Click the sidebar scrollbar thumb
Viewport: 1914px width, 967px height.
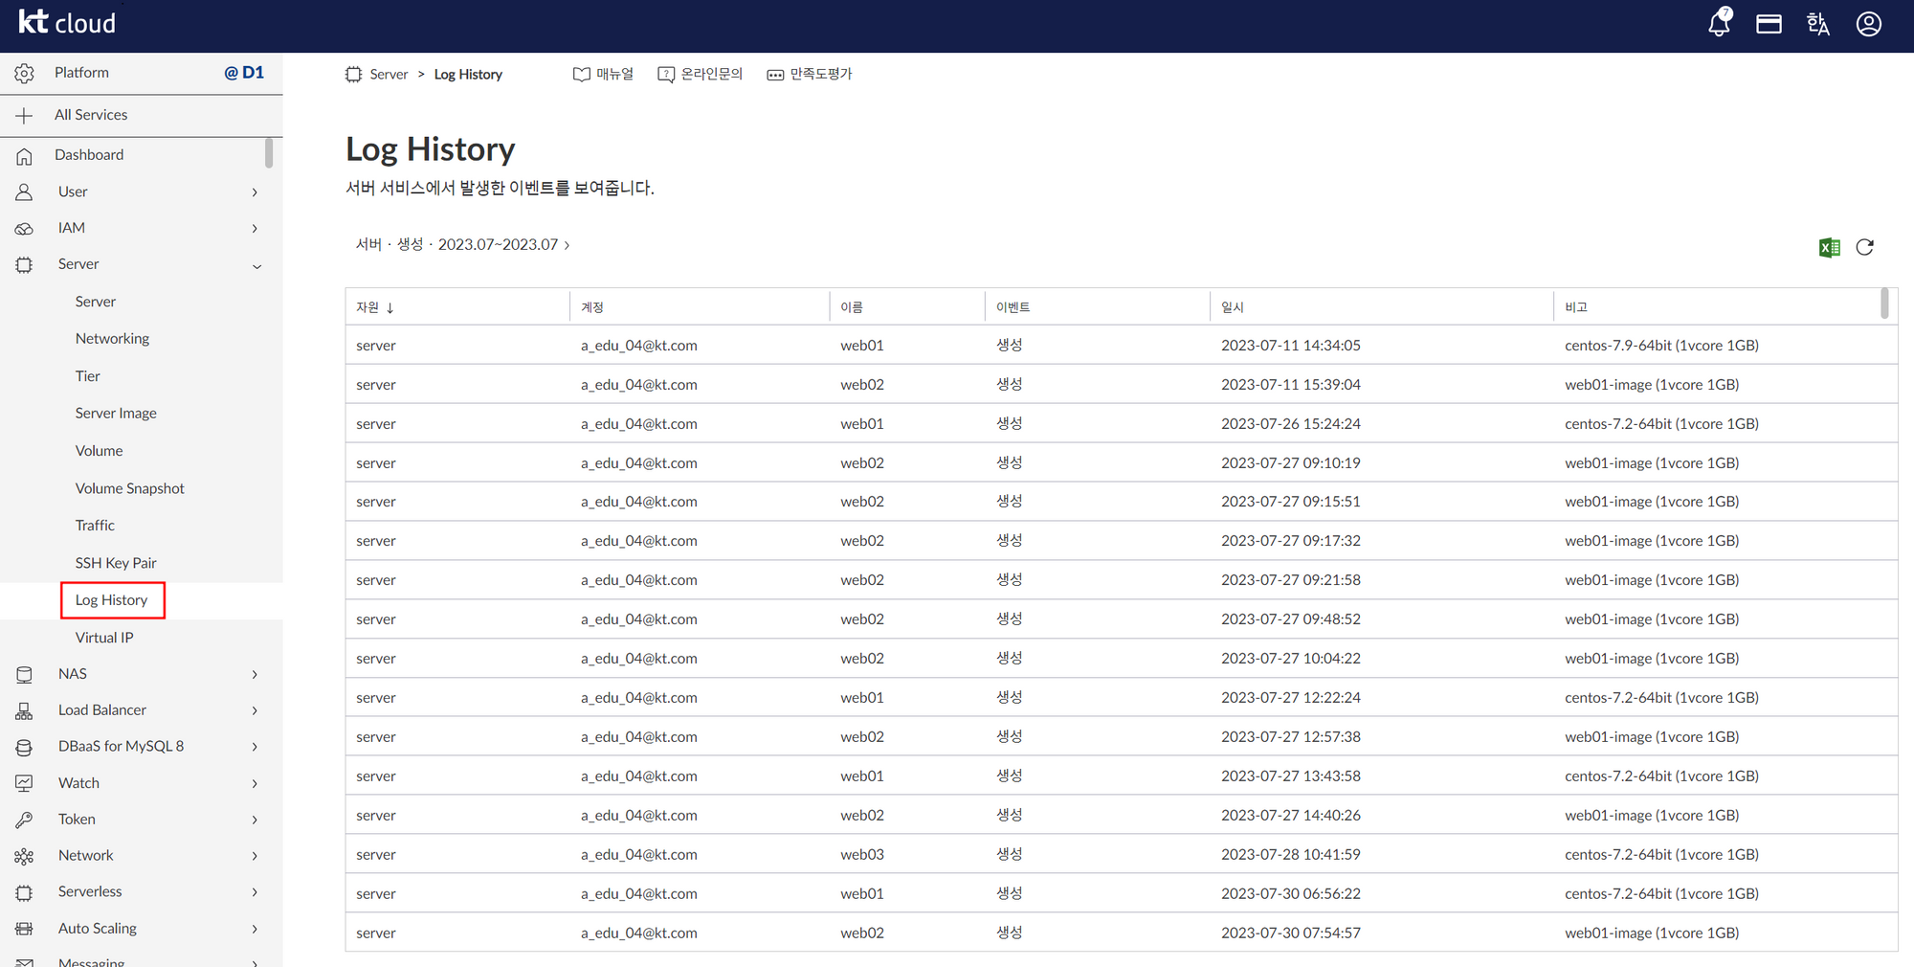pos(269,153)
